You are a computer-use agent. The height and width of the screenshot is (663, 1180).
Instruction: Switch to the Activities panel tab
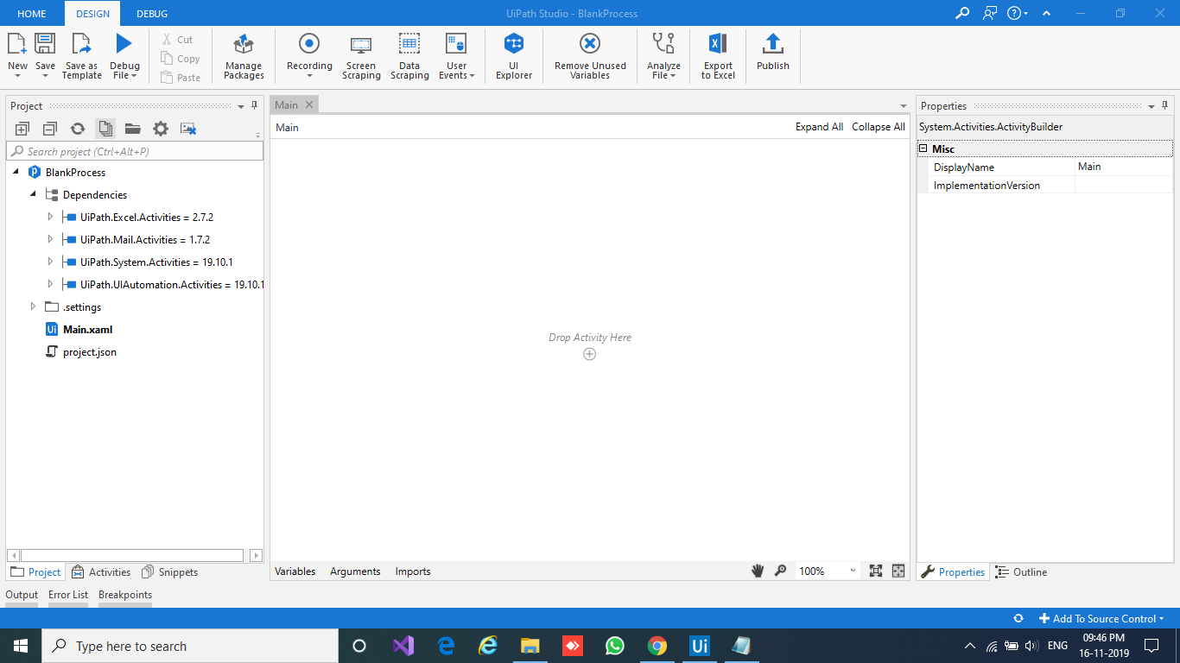(101, 571)
